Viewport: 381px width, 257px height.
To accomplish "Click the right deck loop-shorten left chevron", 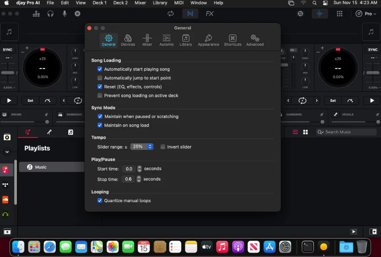I will click(x=288, y=100).
